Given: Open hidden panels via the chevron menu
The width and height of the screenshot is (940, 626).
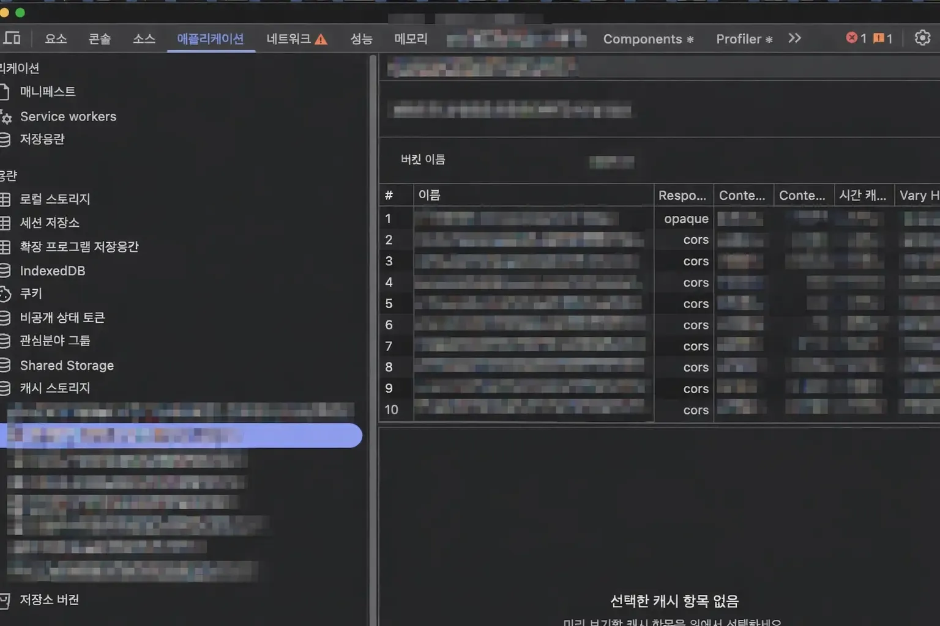Looking at the screenshot, I should [794, 38].
